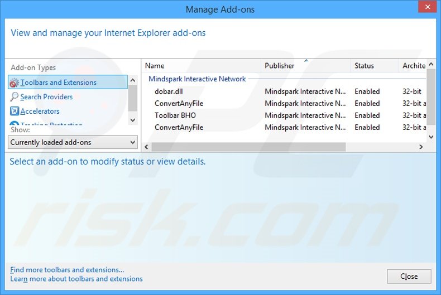Open Find more toolbars and extensions link
Viewport: 441px width, 295px height.
(67, 270)
